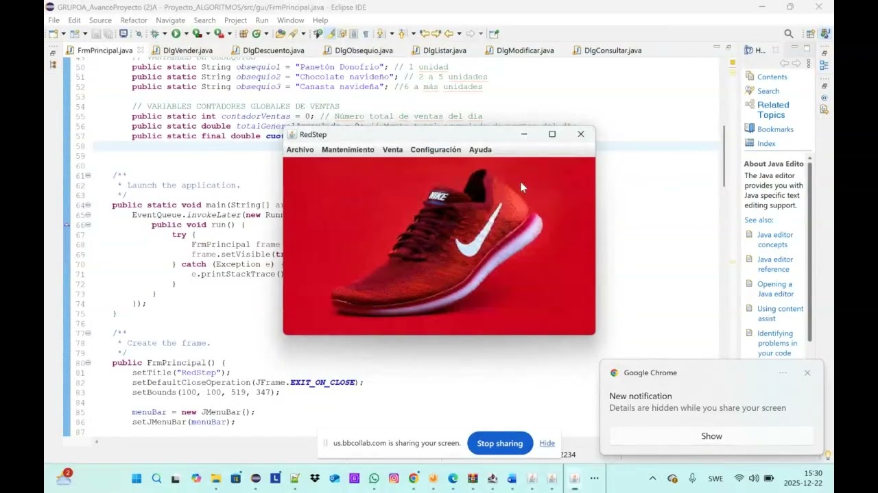Click the Eclipse toolbar search magnifier
This screenshot has width=878, height=493.
coord(789,34)
